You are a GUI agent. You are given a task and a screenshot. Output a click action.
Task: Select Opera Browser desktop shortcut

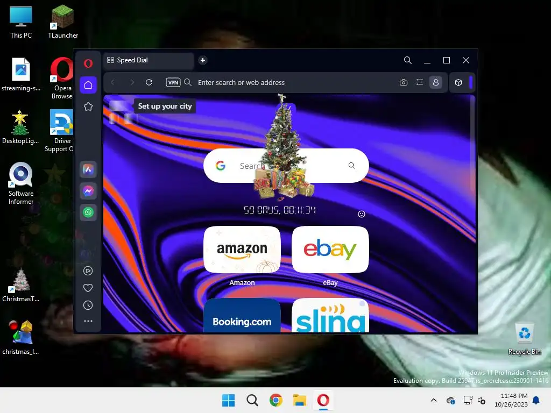pos(62,79)
